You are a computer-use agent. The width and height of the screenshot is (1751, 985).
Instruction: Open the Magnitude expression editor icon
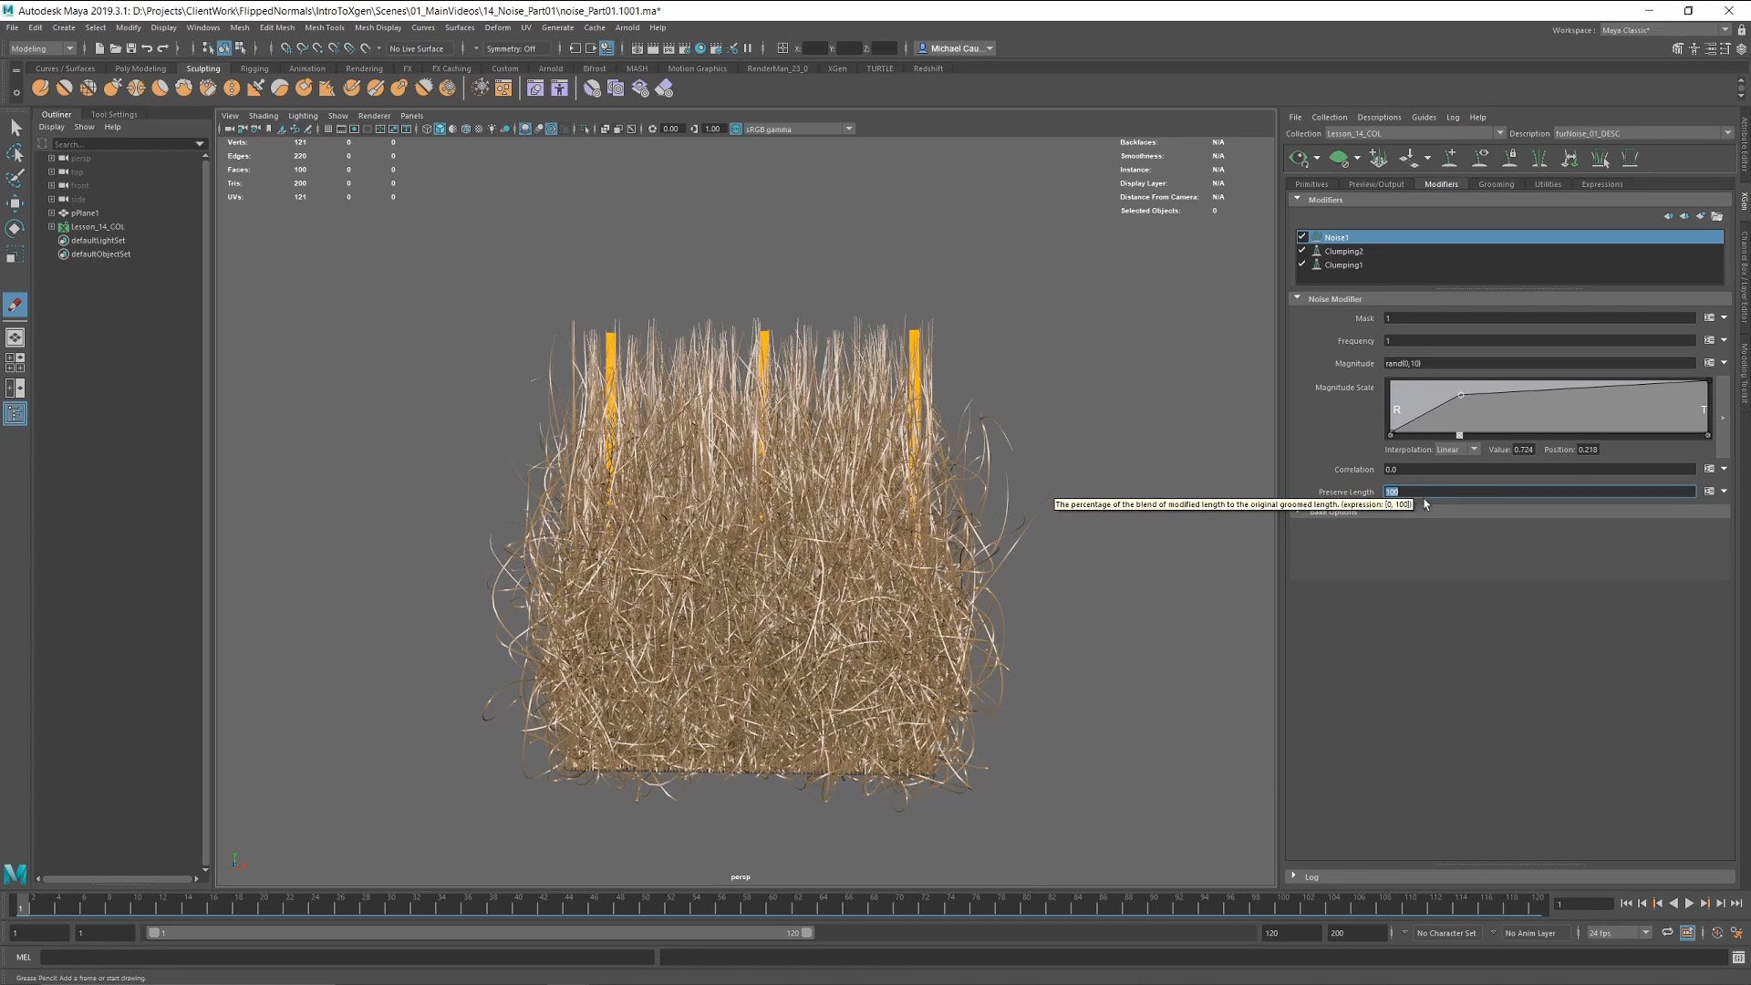(1709, 363)
